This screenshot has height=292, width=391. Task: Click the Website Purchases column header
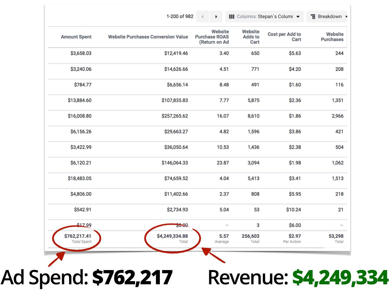pos(332,37)
